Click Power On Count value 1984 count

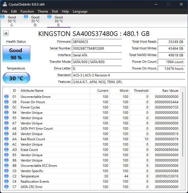pyautogui.click(x=171, y=62)
